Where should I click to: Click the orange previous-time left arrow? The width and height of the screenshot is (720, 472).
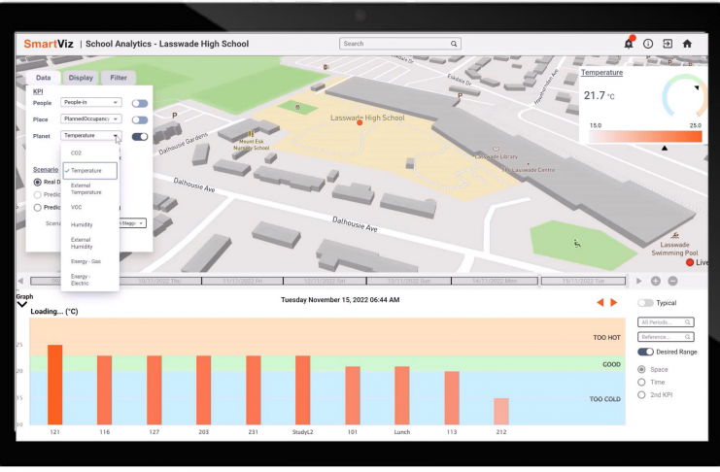coord(600,303)
